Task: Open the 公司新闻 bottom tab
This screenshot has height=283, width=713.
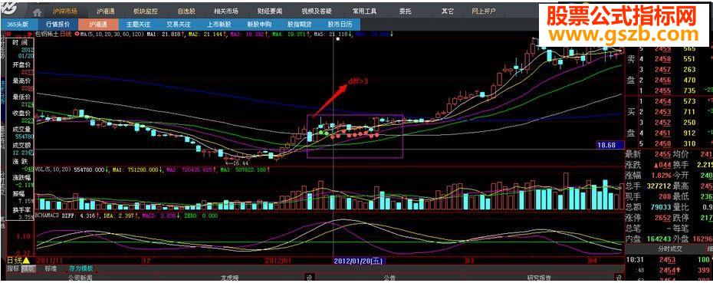Action: [x=80, y=278]
